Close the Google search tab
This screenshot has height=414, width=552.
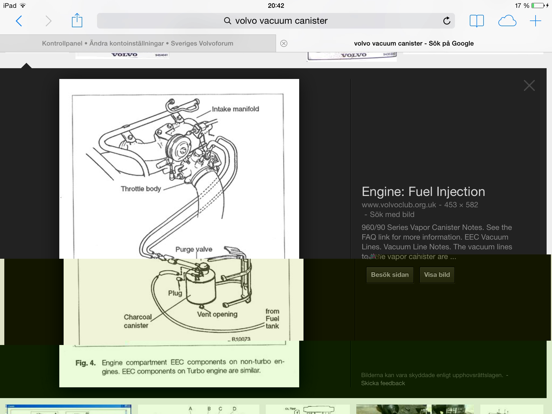[284, 43]
